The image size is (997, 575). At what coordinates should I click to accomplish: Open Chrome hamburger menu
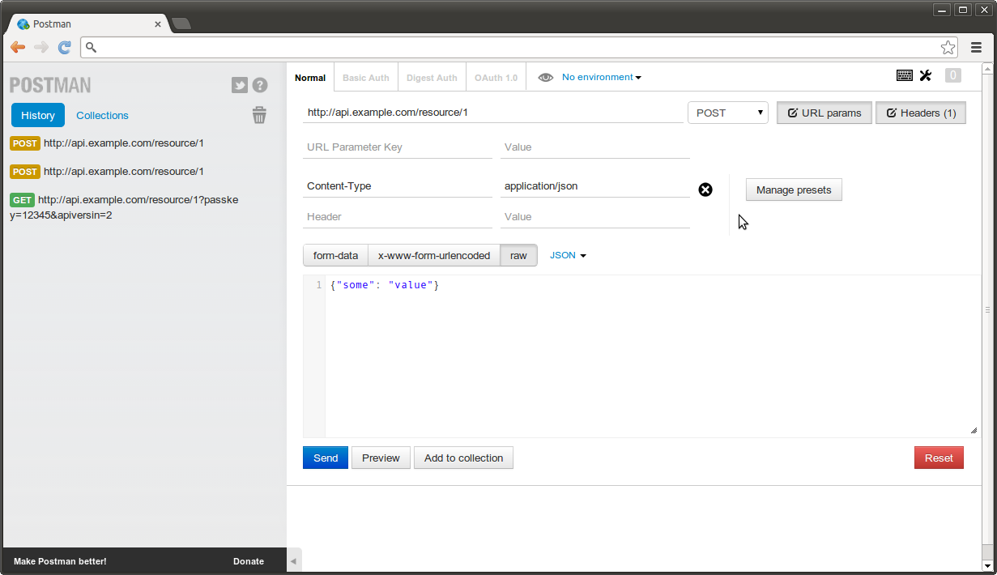(976, 47)
